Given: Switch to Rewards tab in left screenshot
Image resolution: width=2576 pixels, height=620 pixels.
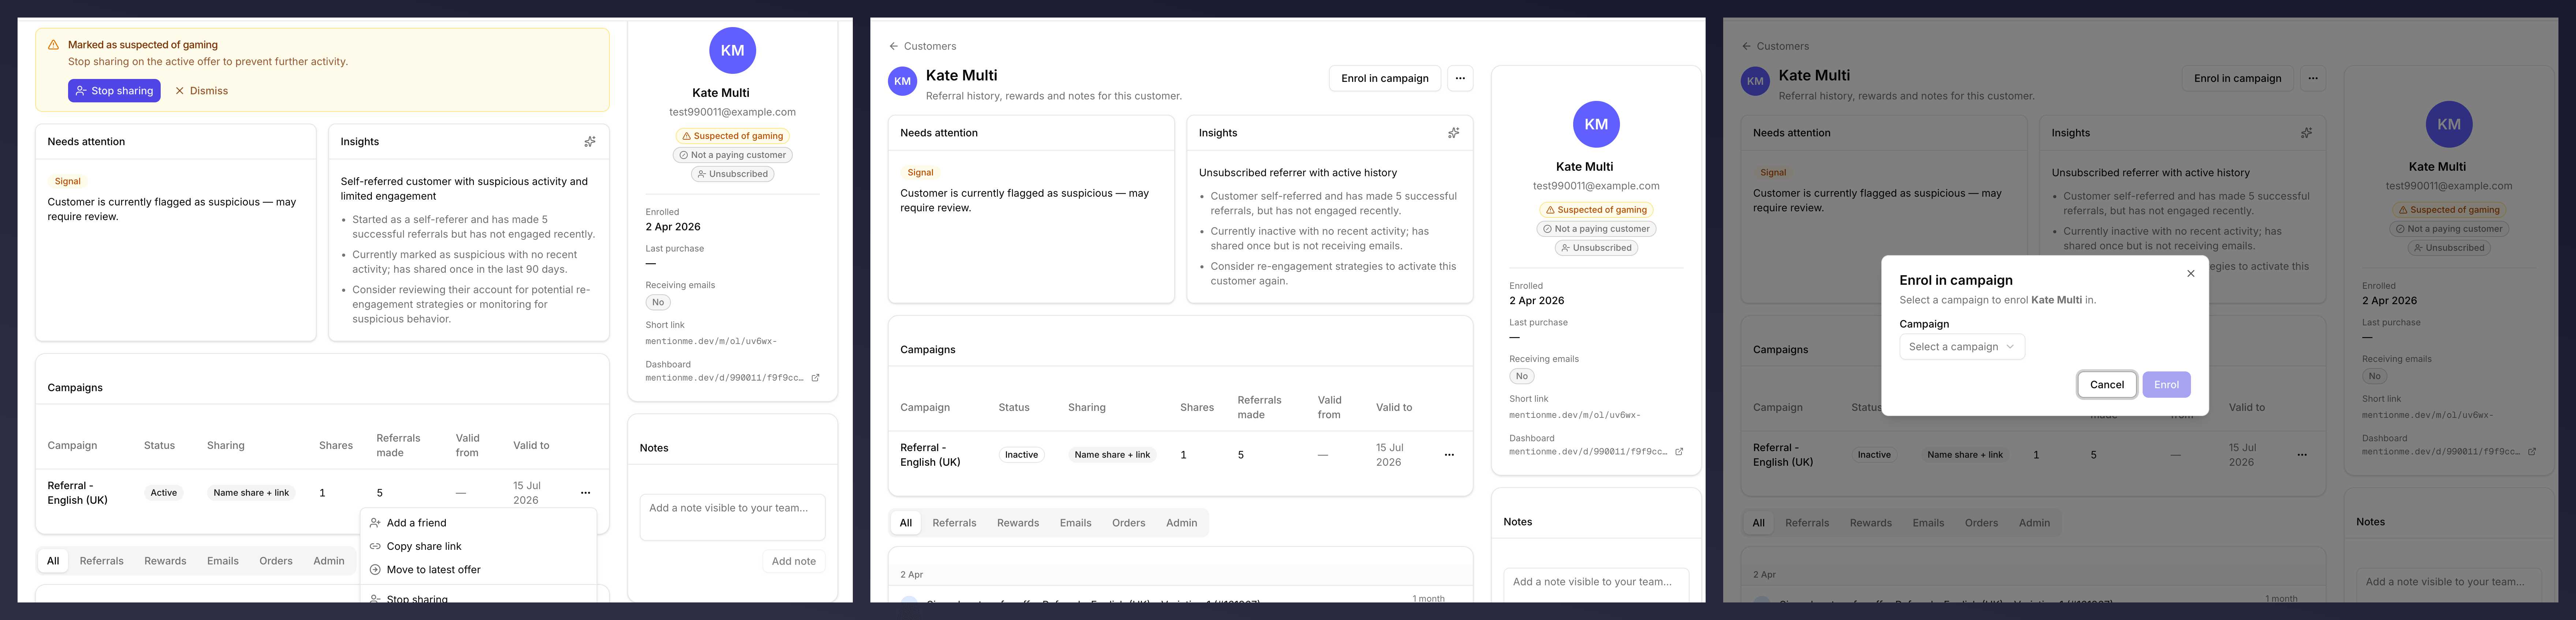Looking at the screenshot, I should [x=165, y=561].
